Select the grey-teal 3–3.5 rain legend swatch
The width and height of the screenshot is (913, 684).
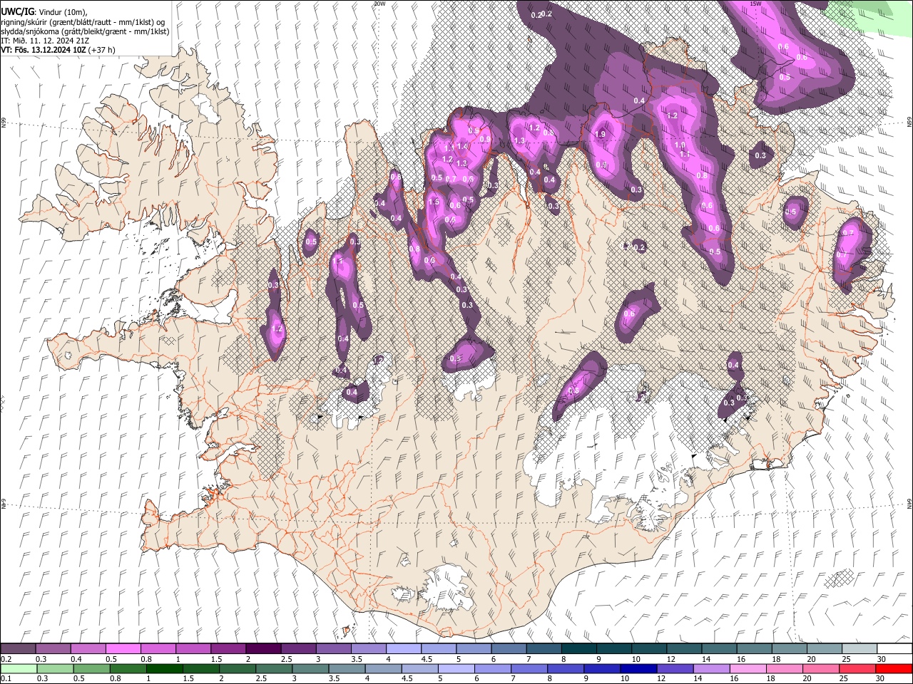tap(310, 669)
